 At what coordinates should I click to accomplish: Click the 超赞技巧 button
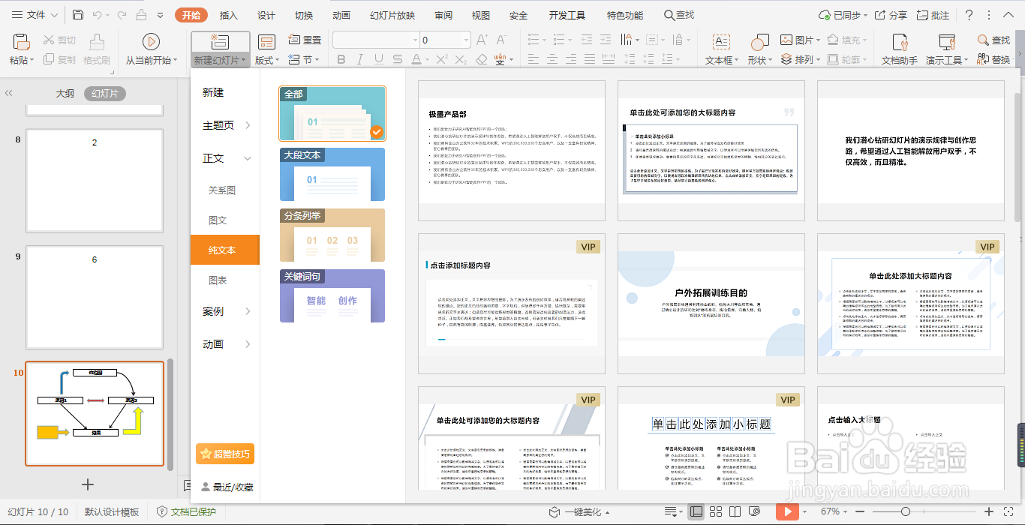pos(224,454)
